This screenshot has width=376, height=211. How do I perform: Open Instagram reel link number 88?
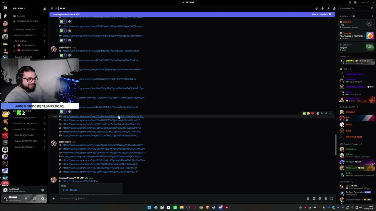103,145
